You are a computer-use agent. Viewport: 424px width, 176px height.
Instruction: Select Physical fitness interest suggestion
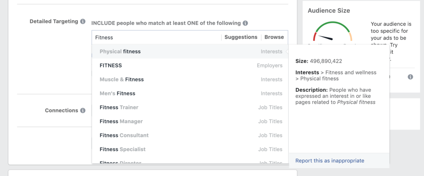(x=120, y=52)
